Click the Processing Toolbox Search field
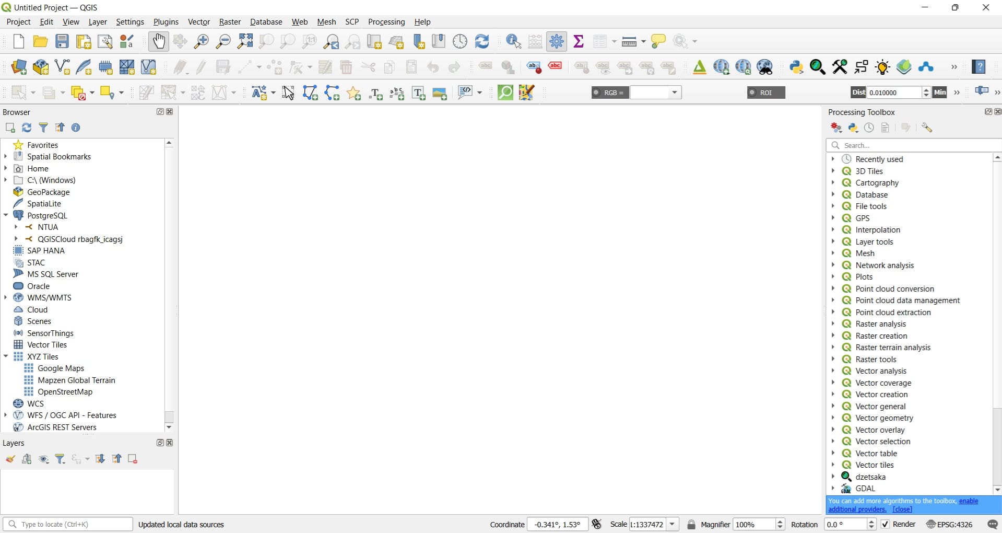 click(914, 145)
